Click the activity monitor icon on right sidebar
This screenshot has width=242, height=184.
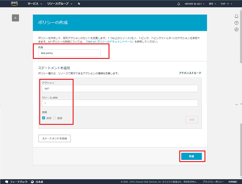pyautogui.click(x=236, y=29)
